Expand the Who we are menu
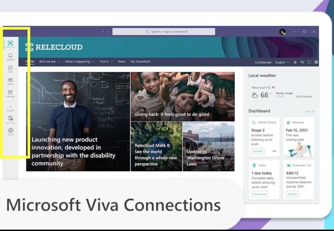This screenshot has height=231, width=334. pyautogui.click(x=49, y=62)
